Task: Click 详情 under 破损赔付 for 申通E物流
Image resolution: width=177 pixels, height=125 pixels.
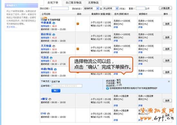Action: point(140,74)
